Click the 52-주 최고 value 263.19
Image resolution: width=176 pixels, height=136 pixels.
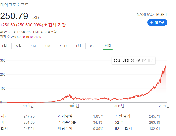coord(154,122)
